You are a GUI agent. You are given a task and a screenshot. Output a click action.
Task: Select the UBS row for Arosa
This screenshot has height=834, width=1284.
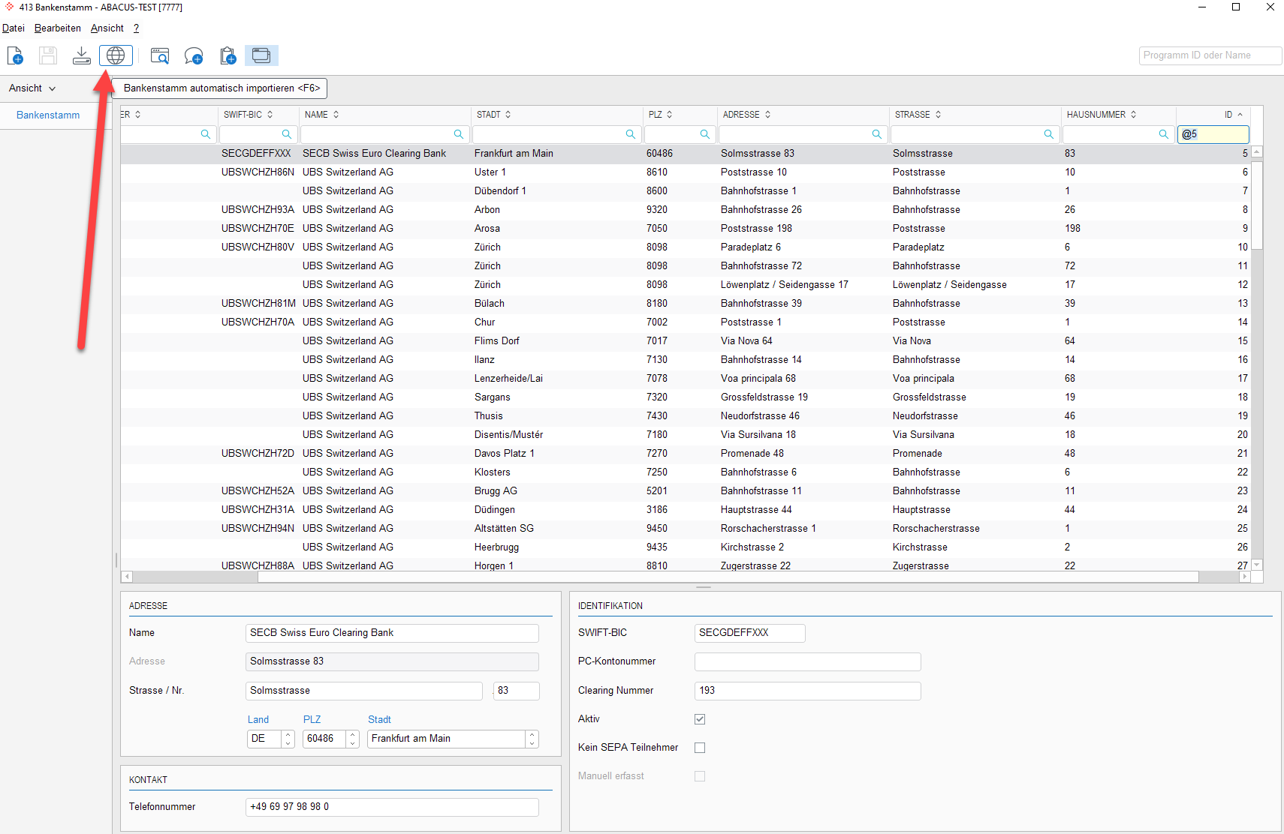coord(686,228)
